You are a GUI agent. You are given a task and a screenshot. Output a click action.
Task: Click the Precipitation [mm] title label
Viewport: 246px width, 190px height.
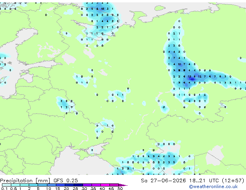25,181
